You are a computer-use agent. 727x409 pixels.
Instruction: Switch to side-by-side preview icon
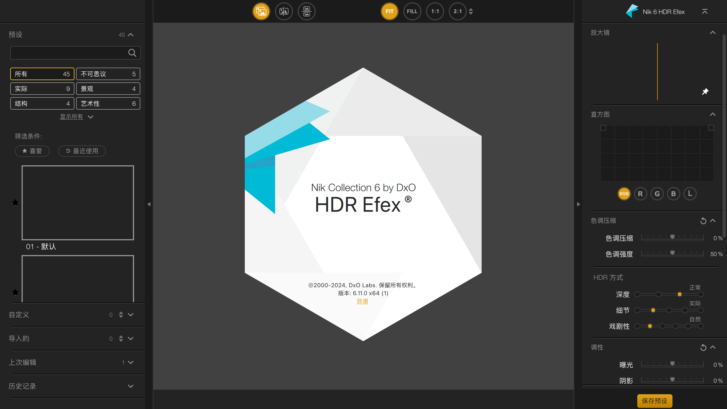(306, 11)
